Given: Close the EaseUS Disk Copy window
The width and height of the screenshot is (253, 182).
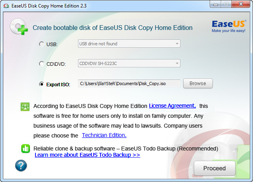Looking at the screenshot, I should [241, 4].
